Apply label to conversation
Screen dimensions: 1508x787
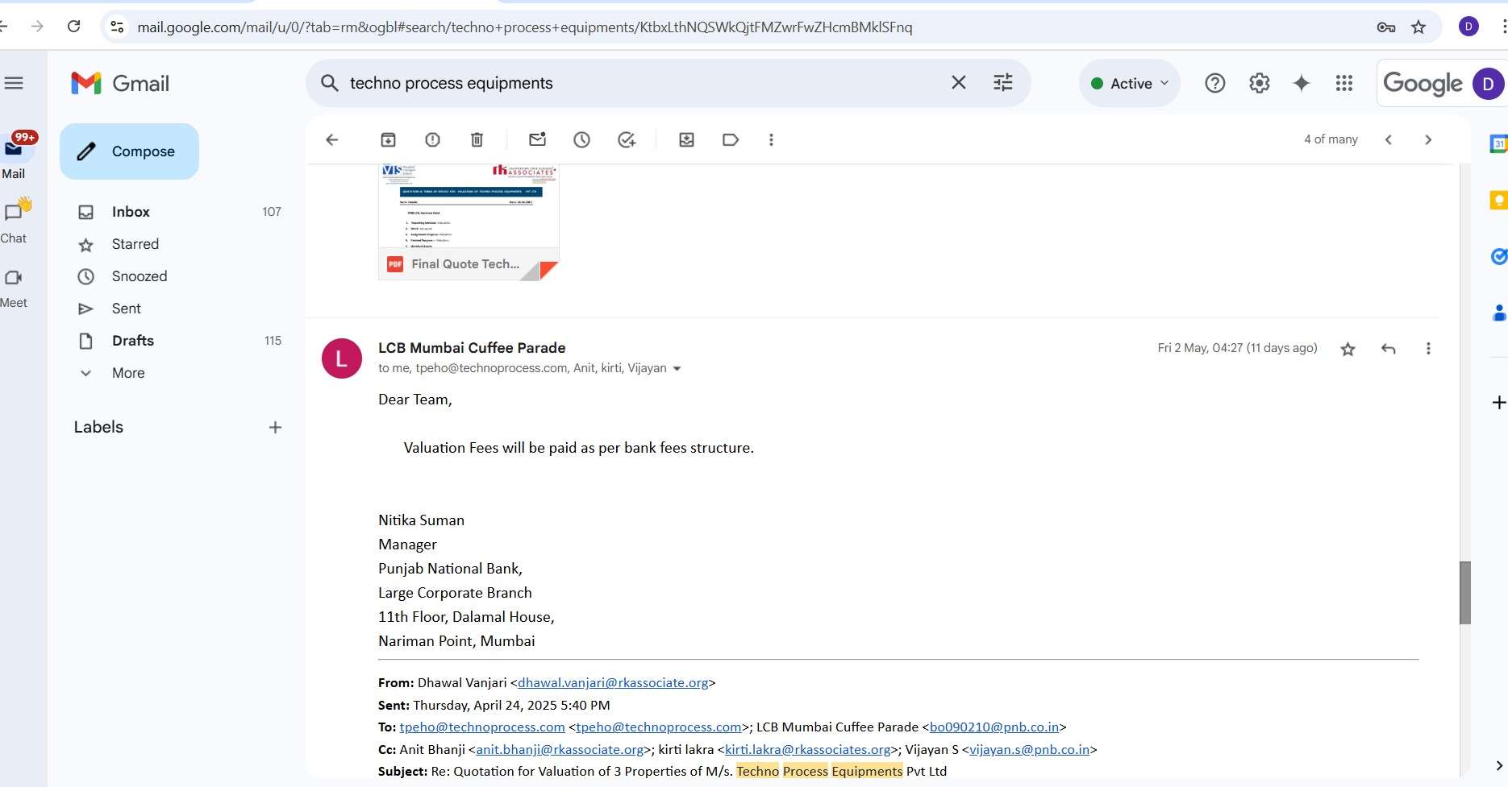tap(731, 139)
